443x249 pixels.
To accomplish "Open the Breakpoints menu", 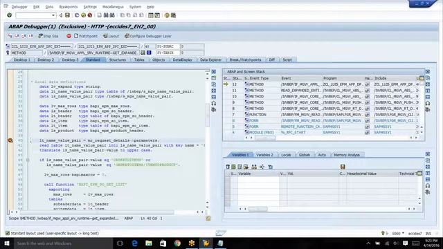I will (68, 7).
